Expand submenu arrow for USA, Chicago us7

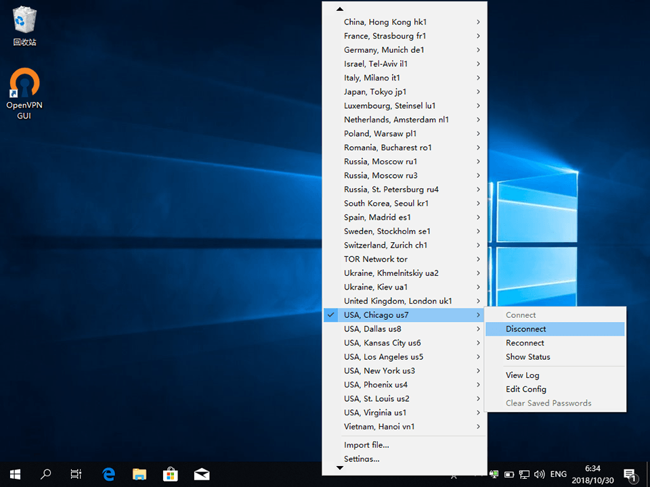click(479, 315)
